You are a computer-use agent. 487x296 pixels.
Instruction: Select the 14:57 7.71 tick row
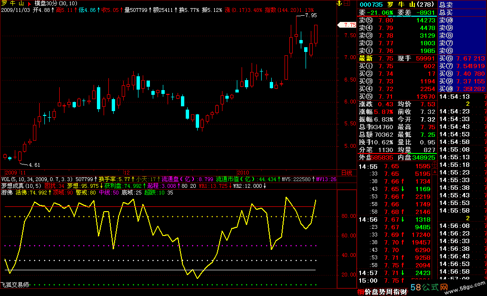394,273
